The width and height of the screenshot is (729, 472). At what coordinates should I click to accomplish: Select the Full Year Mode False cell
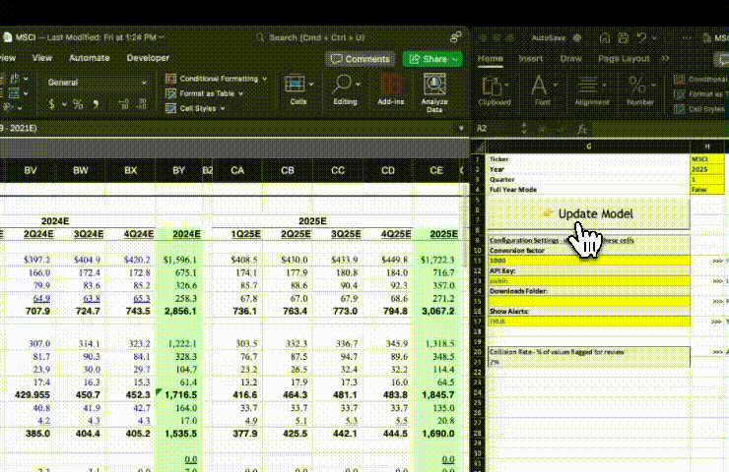click(x=707, y=190)
